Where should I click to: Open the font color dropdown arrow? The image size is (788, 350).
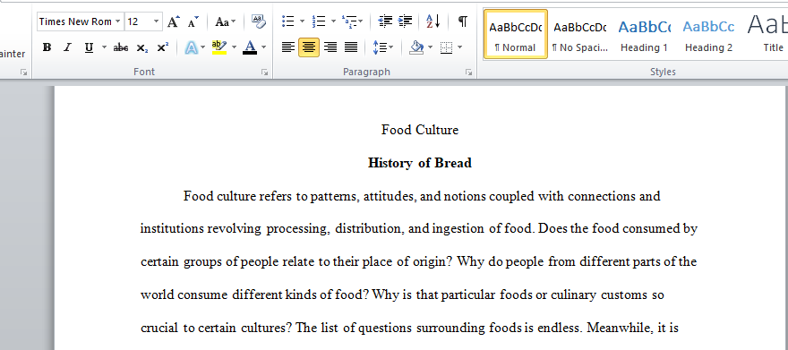(263, 47)
